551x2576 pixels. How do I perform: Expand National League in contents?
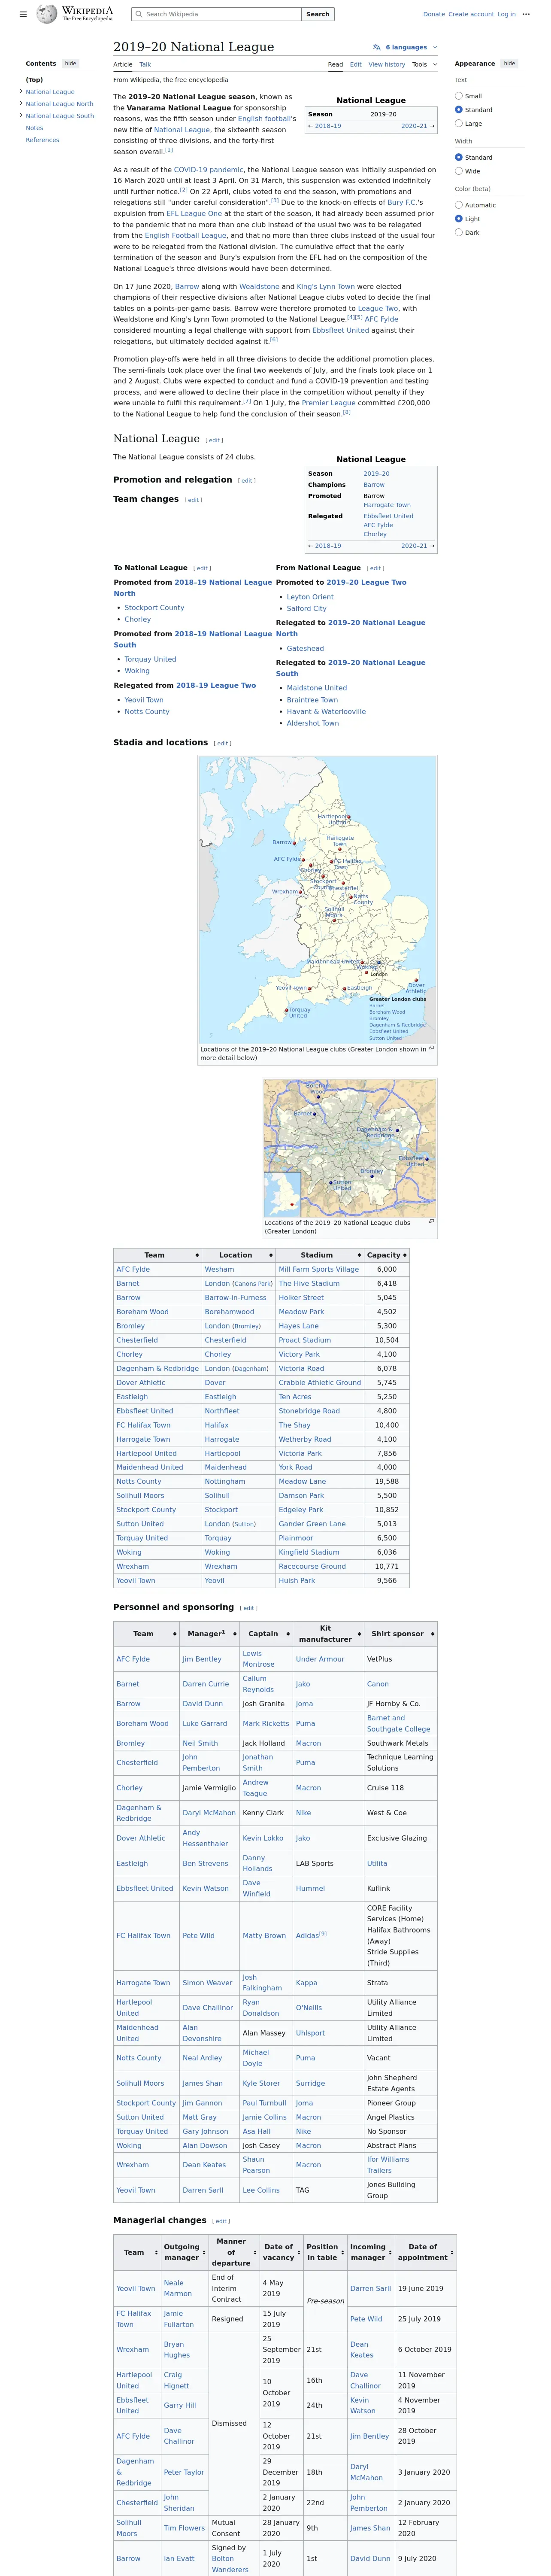click(x=21, y=92)
